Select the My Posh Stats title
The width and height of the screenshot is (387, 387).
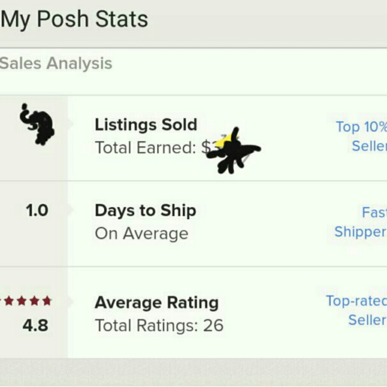[74, 19]
